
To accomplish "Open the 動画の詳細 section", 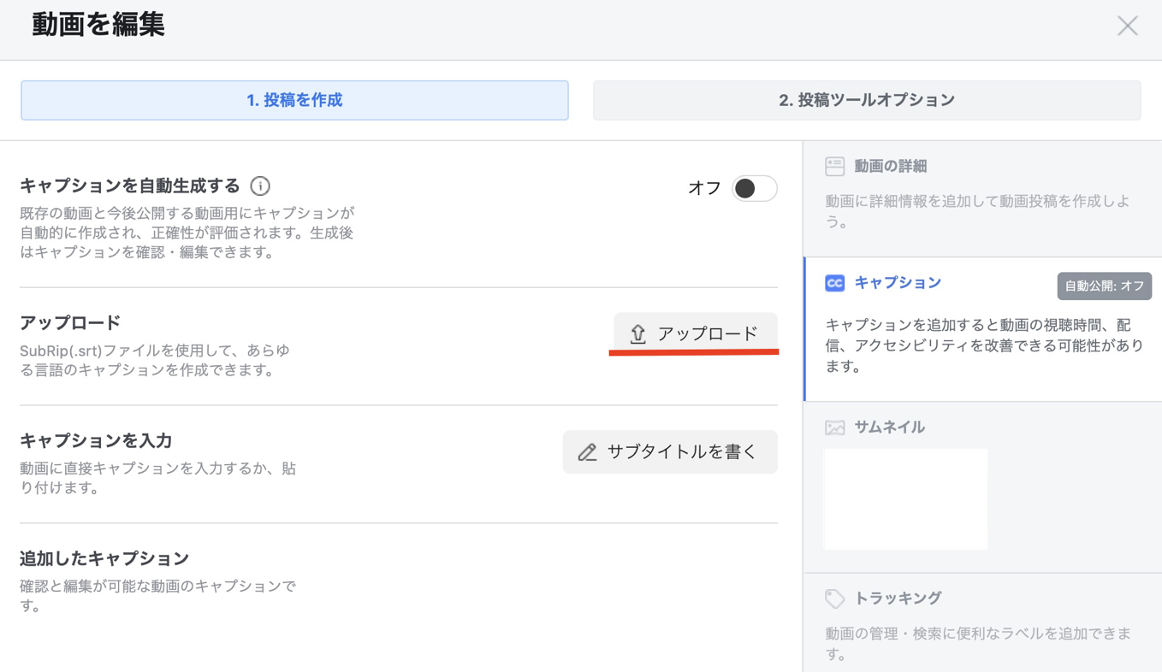I will pos(982,198).
